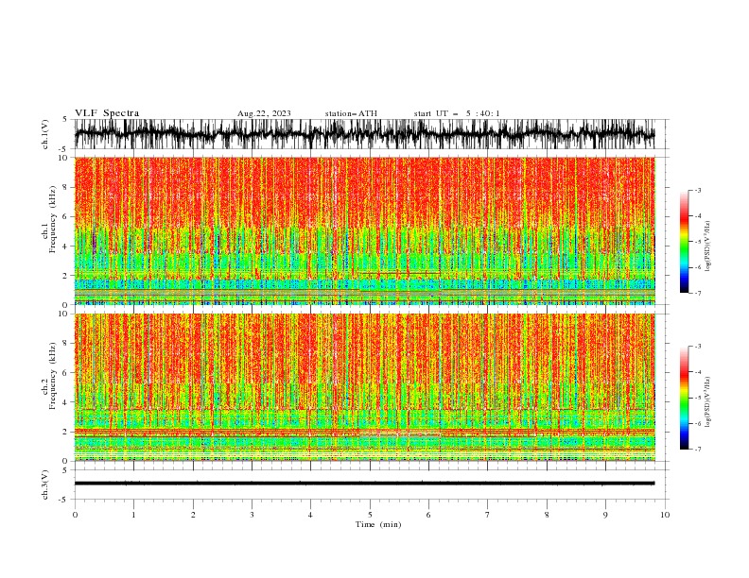749x578 pixels.
Task: Click the "-7" label on ch.1 colorbar
Action: click(697, 293)
